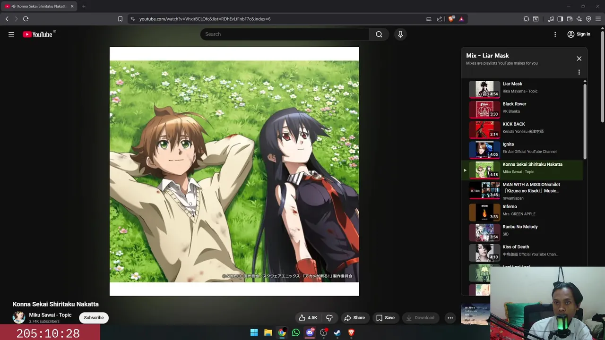Click the video album art player
This screenshot has width=605, height=340.
[x=234, y=171]
